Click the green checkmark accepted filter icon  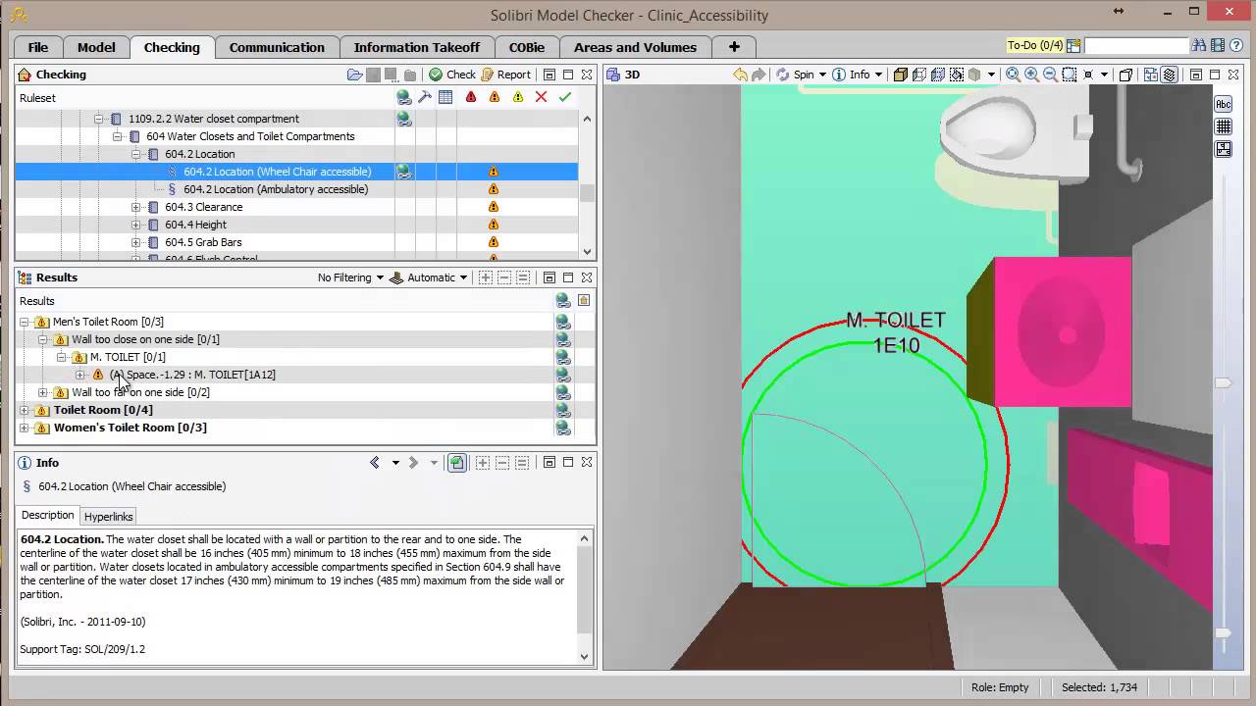click(564, 97)
